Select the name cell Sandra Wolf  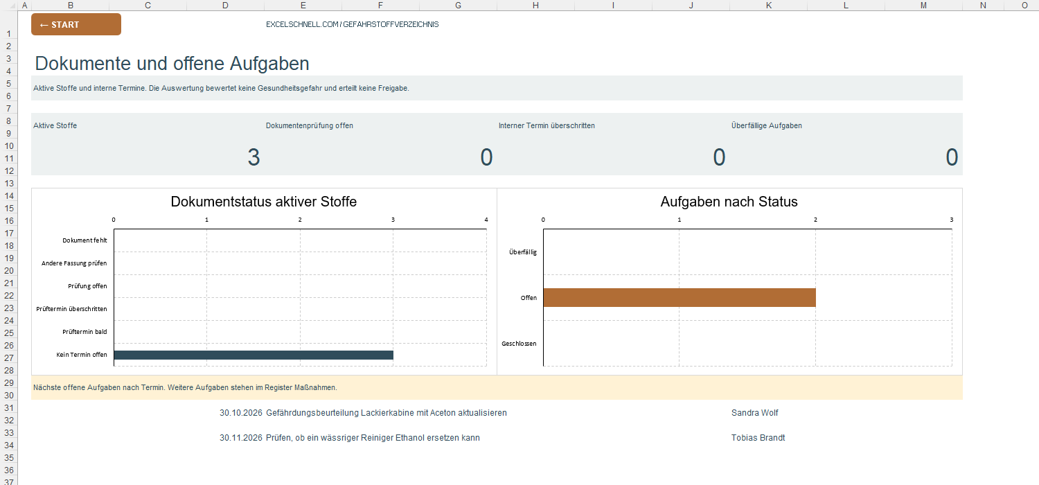[x=755, y=412]
